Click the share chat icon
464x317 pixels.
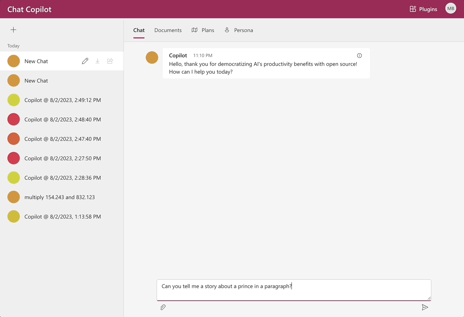(110, 61)
